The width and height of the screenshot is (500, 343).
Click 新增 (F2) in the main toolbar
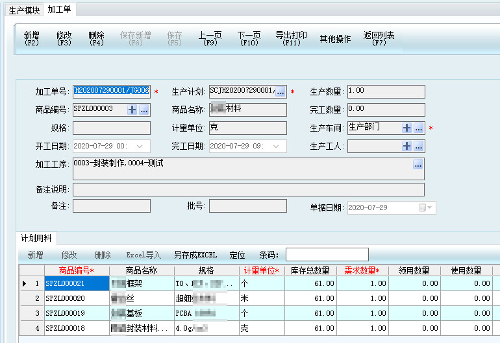32,38
